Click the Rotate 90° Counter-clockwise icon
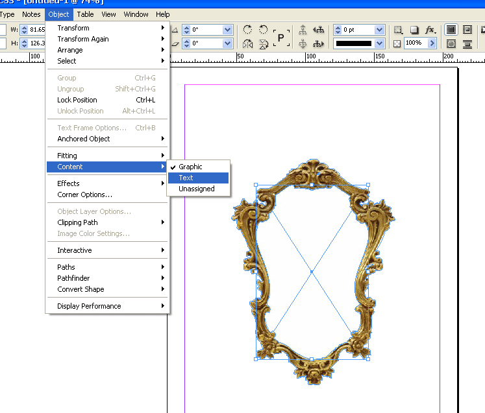The image size is (485, 413). click(263, 30)
